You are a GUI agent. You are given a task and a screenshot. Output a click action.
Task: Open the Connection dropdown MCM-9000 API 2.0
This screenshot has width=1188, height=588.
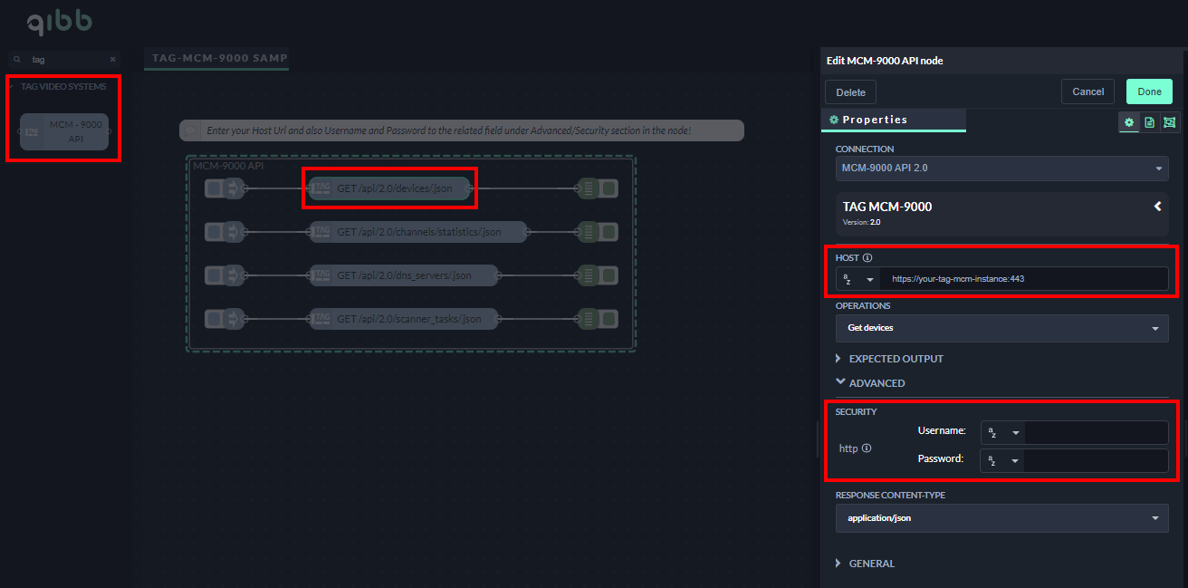click(1001, 168)
